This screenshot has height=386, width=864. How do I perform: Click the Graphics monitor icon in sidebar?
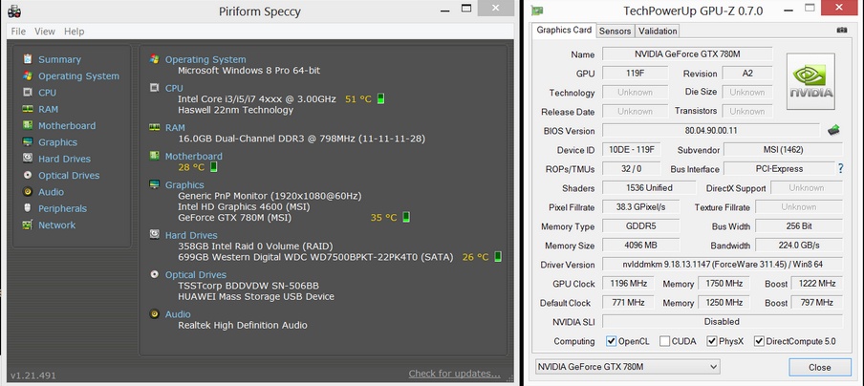(x=28, y=141)
